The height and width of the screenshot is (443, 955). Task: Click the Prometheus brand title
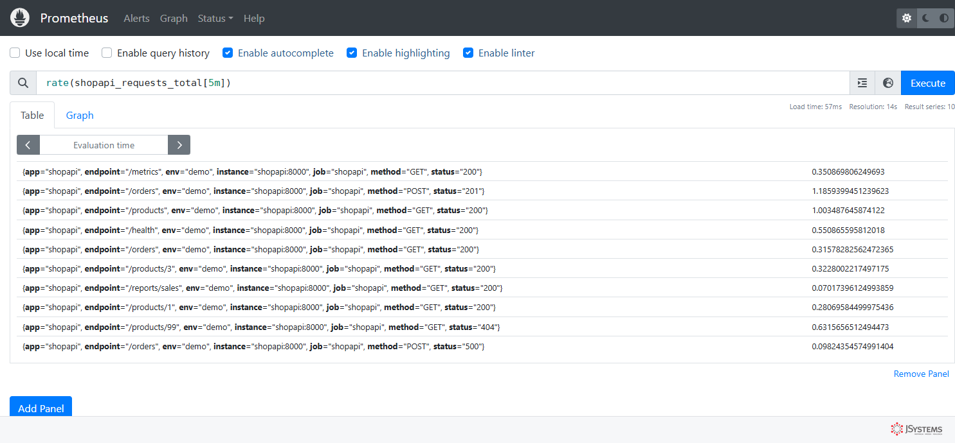click(74, 18)
